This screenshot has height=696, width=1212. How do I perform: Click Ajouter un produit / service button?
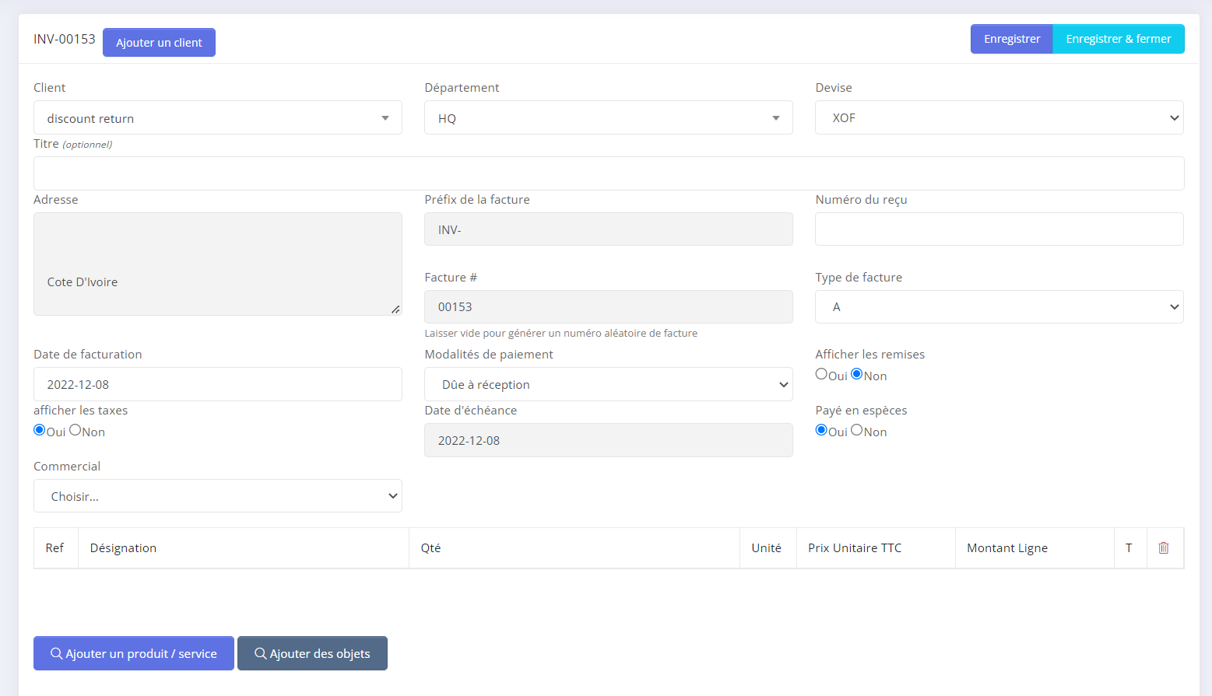134,653
